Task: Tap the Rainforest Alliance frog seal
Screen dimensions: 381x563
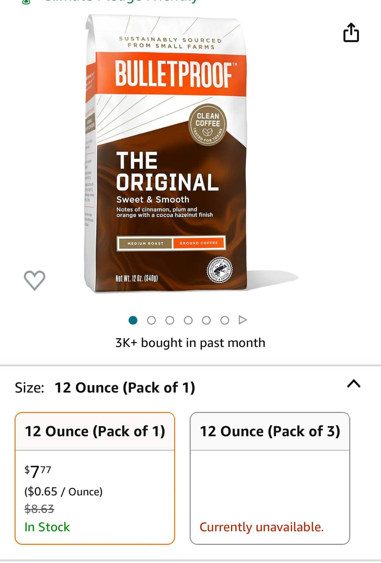Action: click(220, 269)
